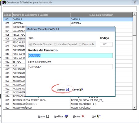
Task: Click the Eliminar red X icon
Action: click(83, 116)
